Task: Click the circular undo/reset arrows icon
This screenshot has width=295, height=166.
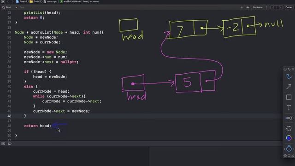Action: (289, 128)
